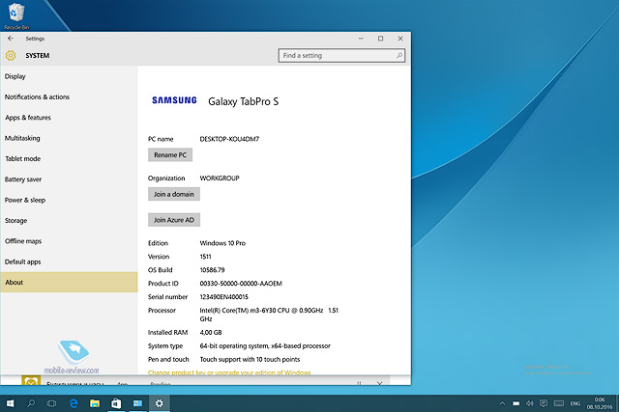Open the pinned taskbar app next to the Store

coord(137,403)
